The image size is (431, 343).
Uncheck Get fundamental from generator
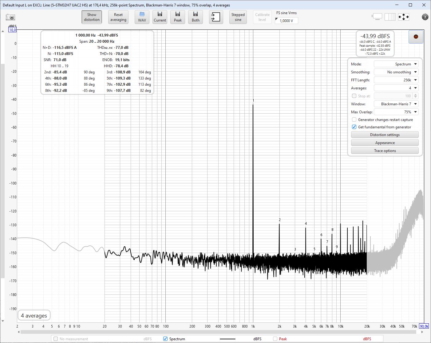coord(354,127)
